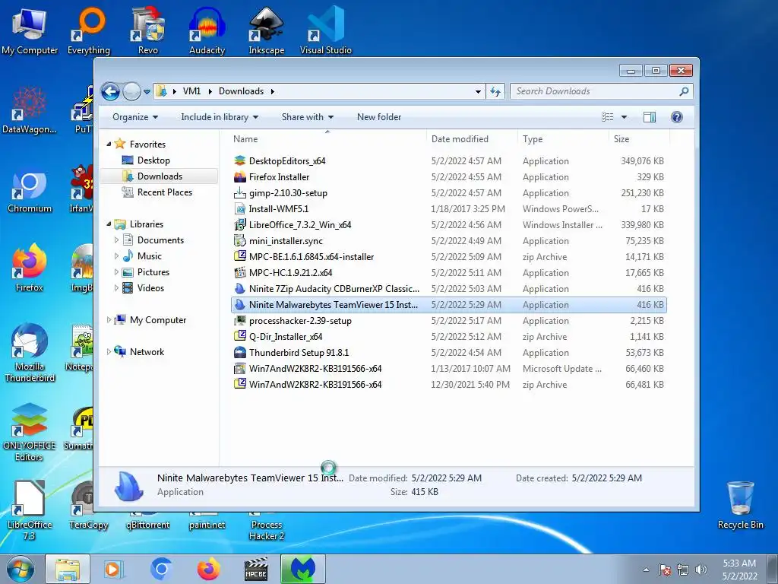This screenshot has height=584, width=778.
Task: Launch the Visual Studio desktop shortcut
Action: click(x=325, y=31)
